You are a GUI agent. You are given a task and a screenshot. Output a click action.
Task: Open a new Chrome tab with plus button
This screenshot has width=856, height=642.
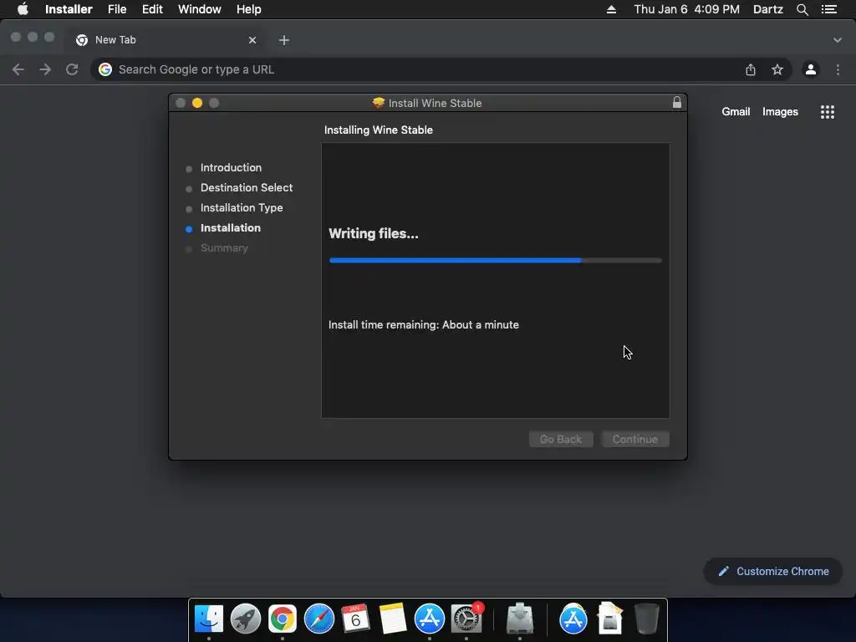click(284, 40)
